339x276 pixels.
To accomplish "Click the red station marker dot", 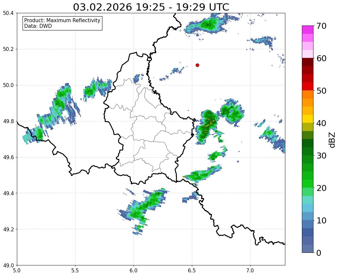I will pos(197,65).
